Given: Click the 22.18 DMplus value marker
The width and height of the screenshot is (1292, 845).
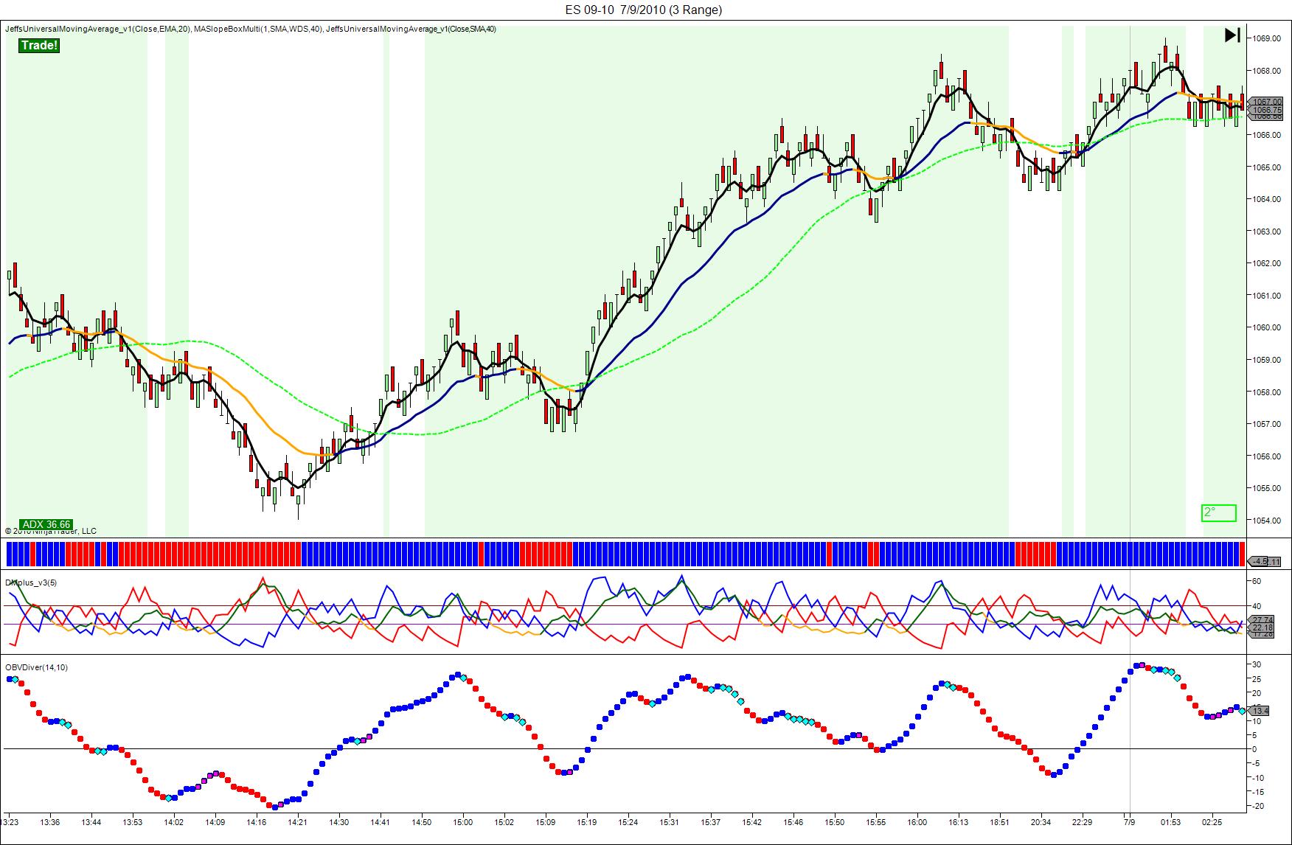Looking at the screenshot, I should coord(1263,627).
